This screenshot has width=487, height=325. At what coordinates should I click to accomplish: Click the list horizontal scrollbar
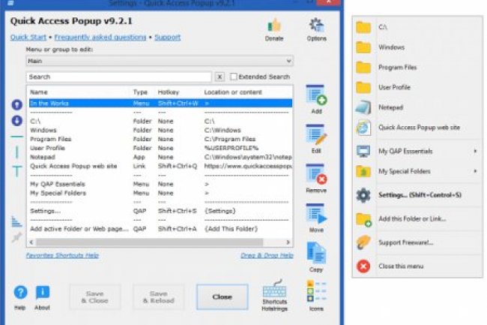[149, 242]
